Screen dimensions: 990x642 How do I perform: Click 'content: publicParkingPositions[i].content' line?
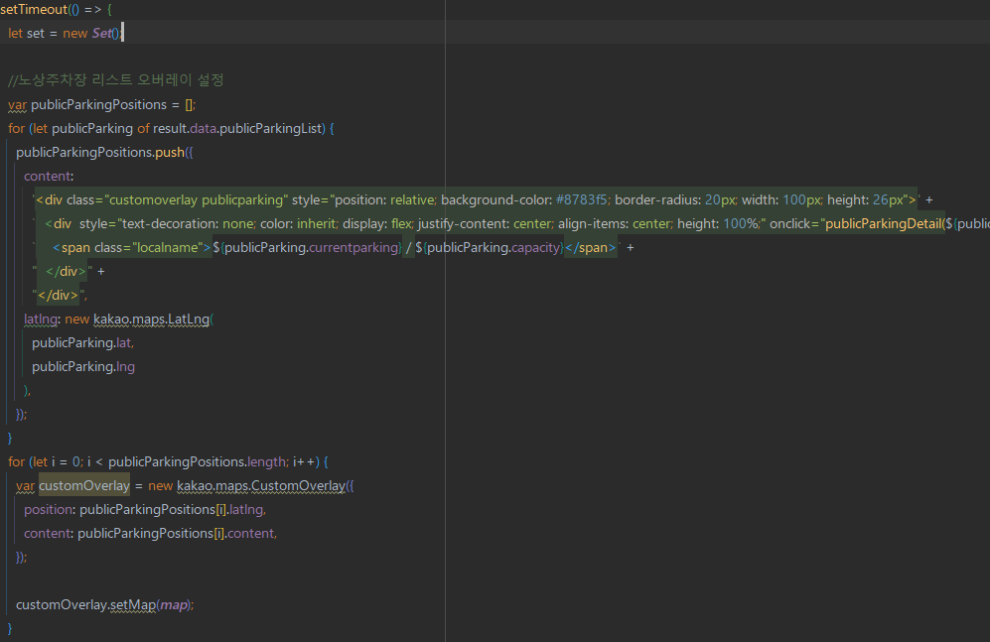click(x=150, y=534)
